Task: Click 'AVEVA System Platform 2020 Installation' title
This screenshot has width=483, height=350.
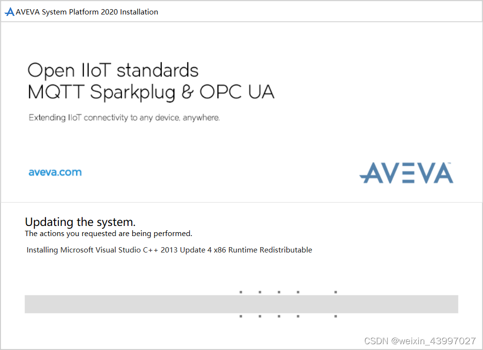Action: coord(87,12)
